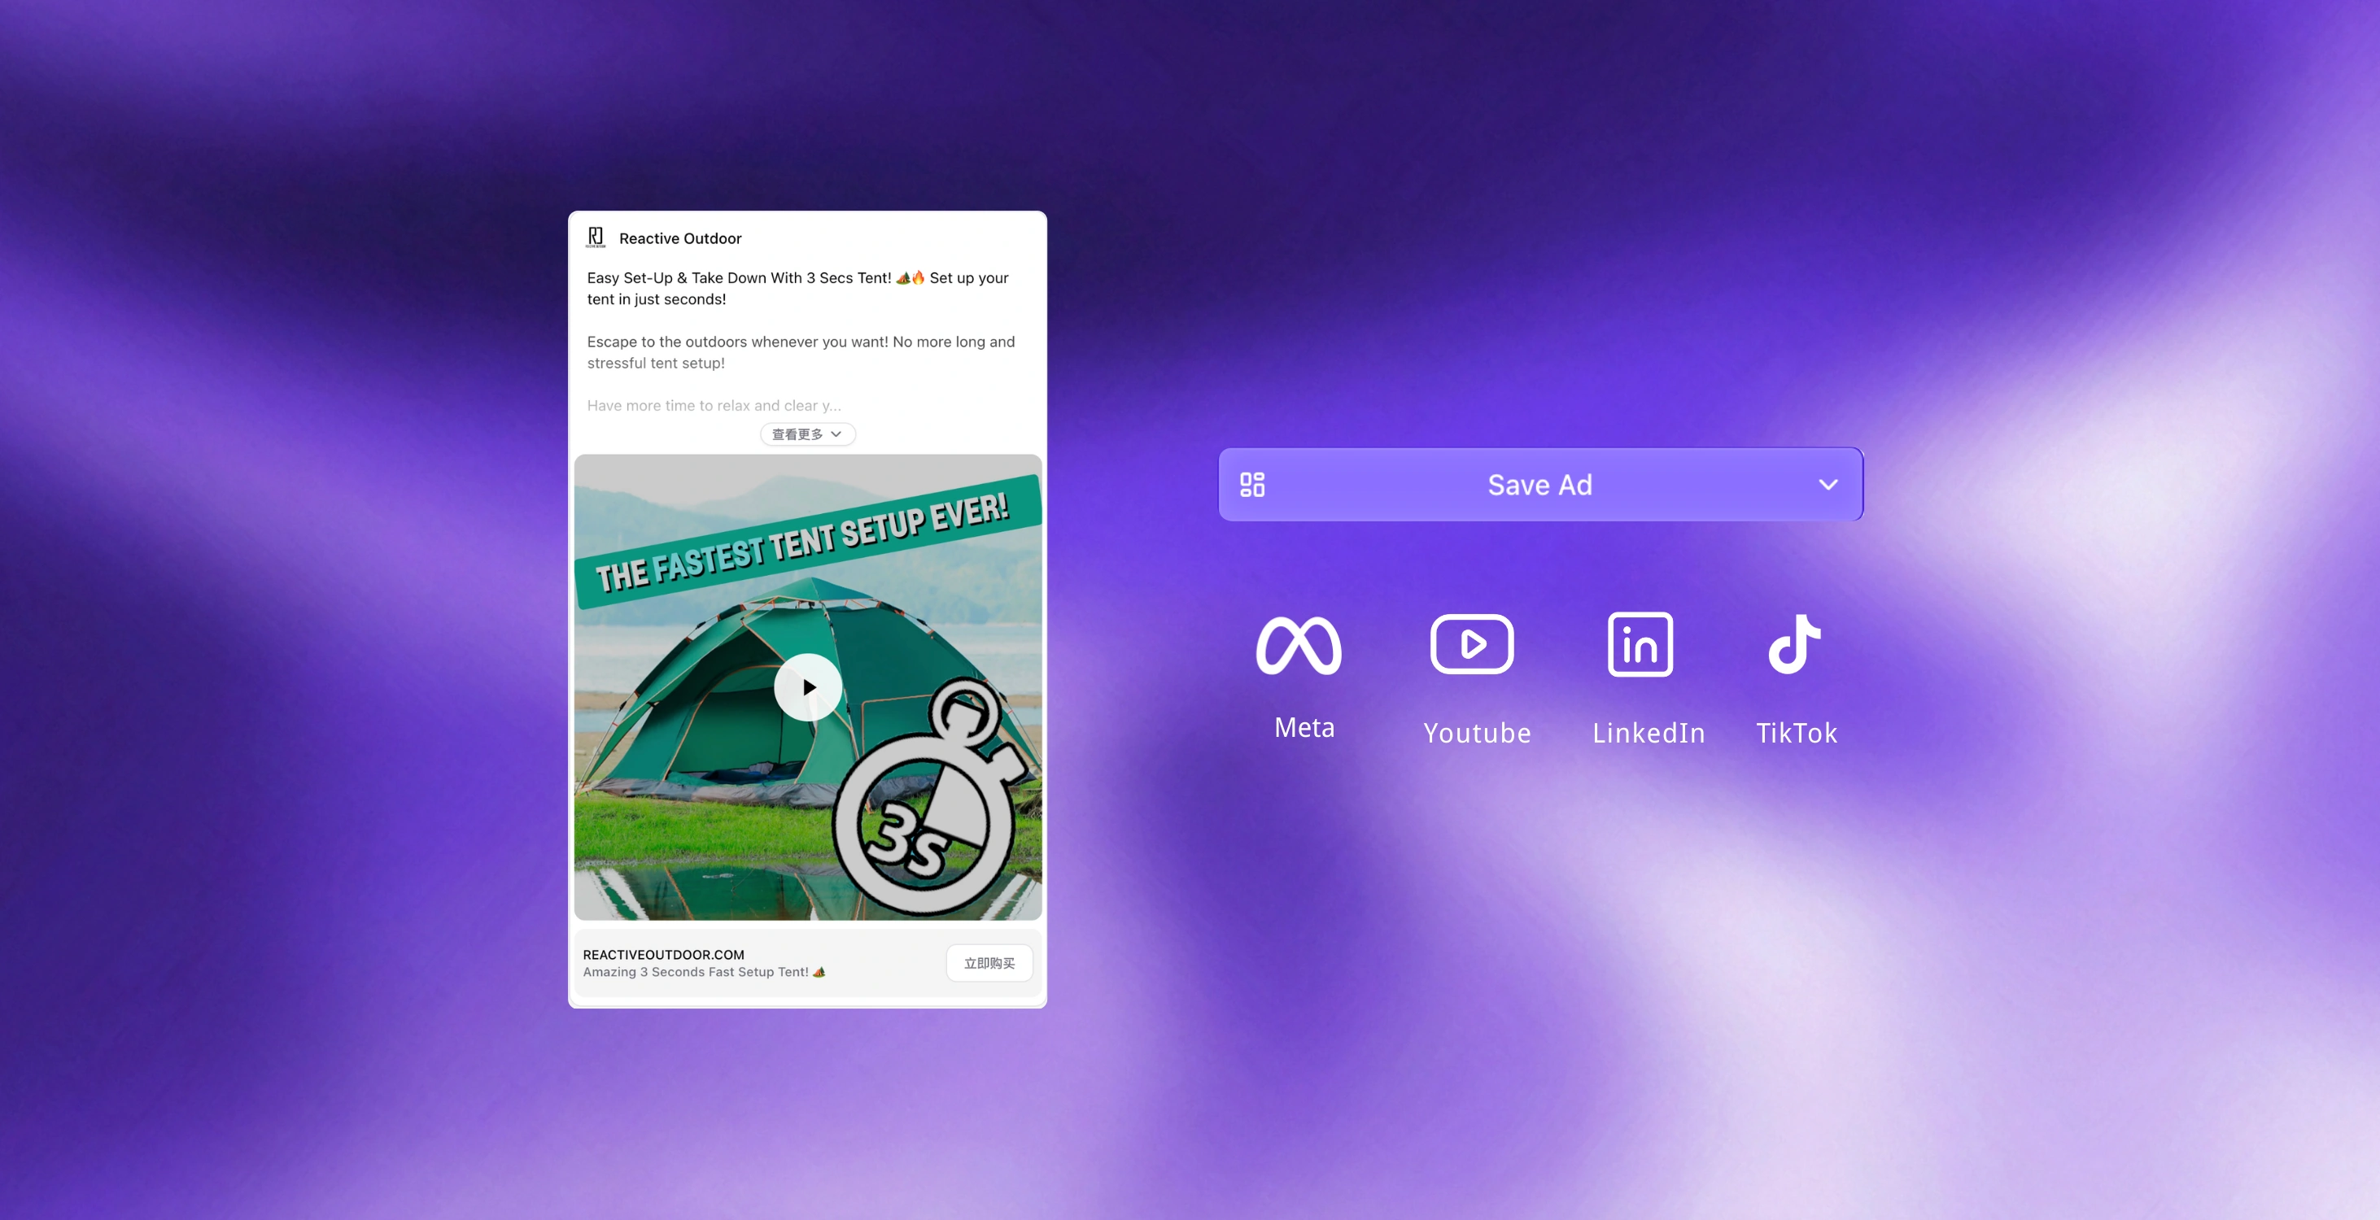Image resolution: width=2380 pixels, height=1220 pixels.
Task: Click the Reactive Outdoor brand name
Action: tap(680, 237)
